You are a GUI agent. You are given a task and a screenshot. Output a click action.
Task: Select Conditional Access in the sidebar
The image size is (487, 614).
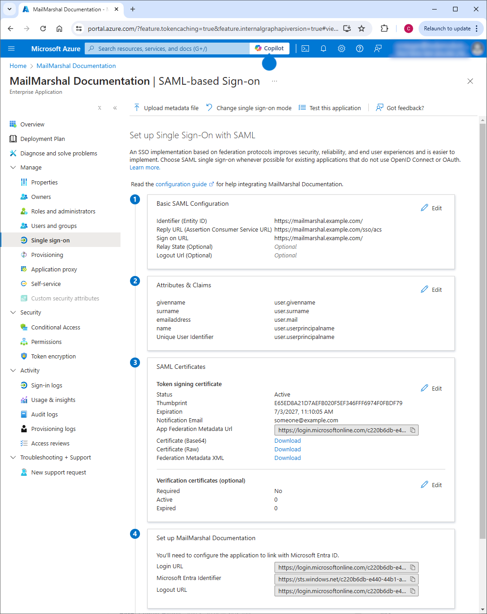(x=55, y=328)
